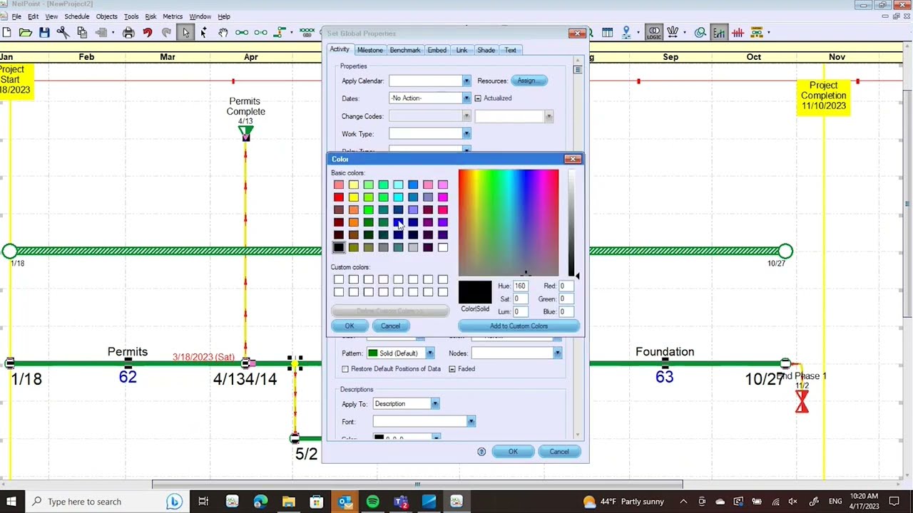Open the dropdown arrow beside yellow network icon
The image size is (913, 513).
[770, 32]
